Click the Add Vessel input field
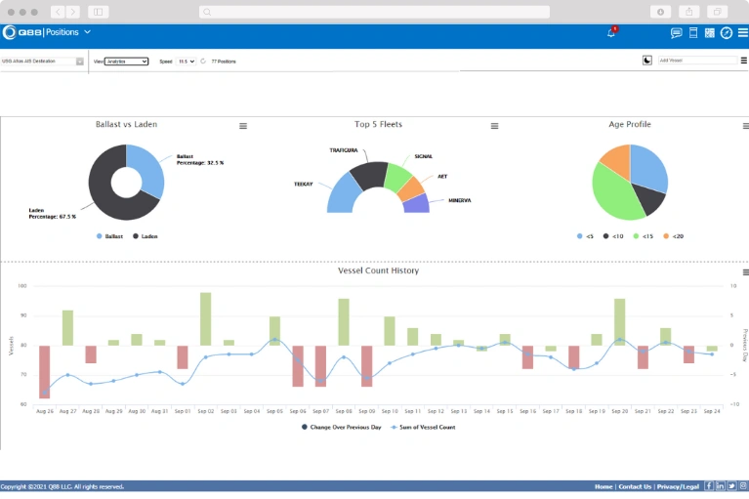This screenshot has width=749, height=499. click(x=697, y=61)
